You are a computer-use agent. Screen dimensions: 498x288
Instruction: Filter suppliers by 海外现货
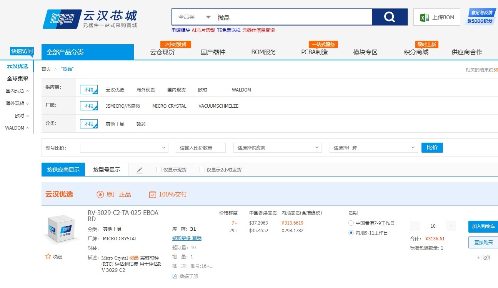[146, 90]
